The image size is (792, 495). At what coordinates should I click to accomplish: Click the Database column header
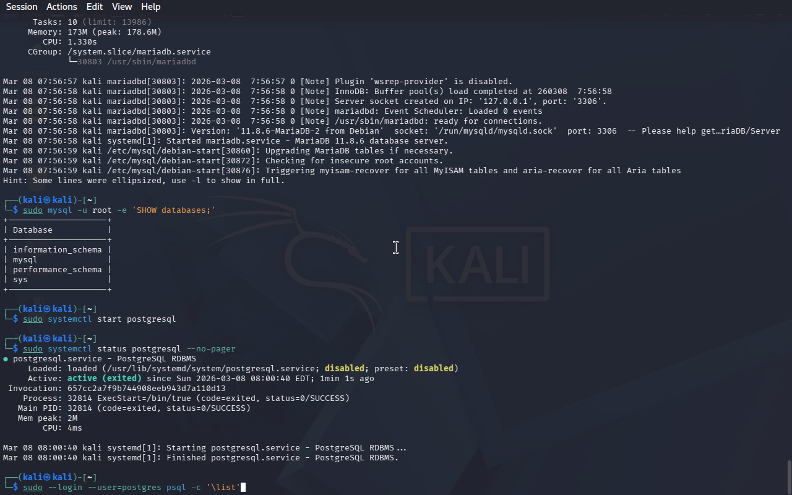coord(33,230)
